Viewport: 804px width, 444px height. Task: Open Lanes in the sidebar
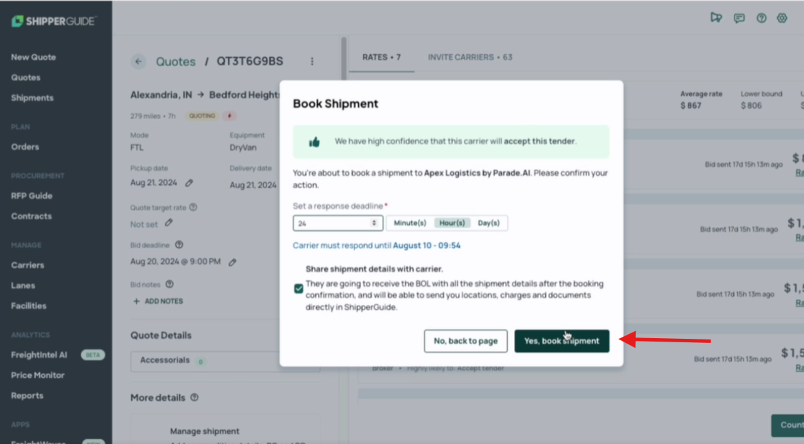(23, 285)
